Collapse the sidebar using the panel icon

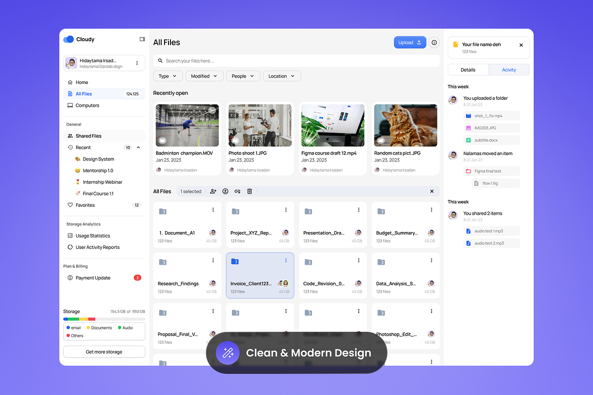pos(142,39)
